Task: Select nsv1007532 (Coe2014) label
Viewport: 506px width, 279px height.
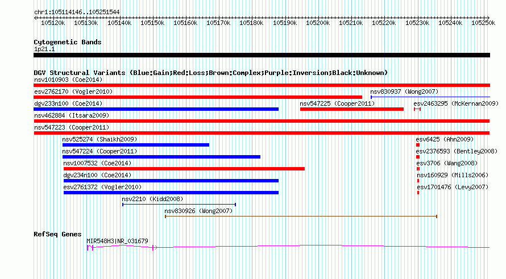Action: 97,163
